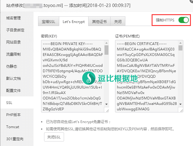Switch to the 宝塔SSL tab
Image resolution: width=193 pixels, height=146 pixels.
[49, 21]
